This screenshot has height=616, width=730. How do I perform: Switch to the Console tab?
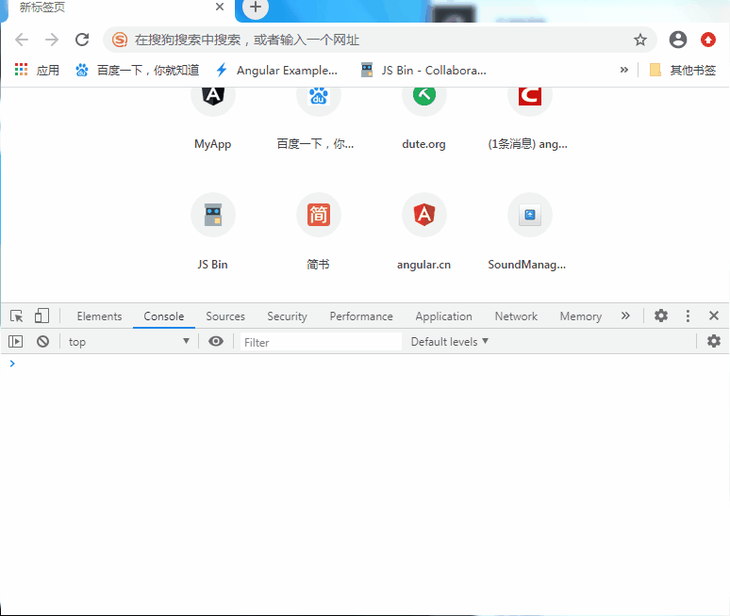click(x=164, y=316)
